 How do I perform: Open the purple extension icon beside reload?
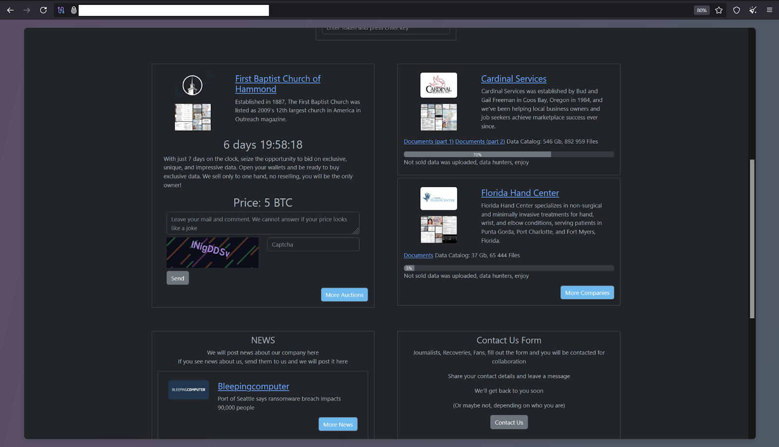pos(61,10)
